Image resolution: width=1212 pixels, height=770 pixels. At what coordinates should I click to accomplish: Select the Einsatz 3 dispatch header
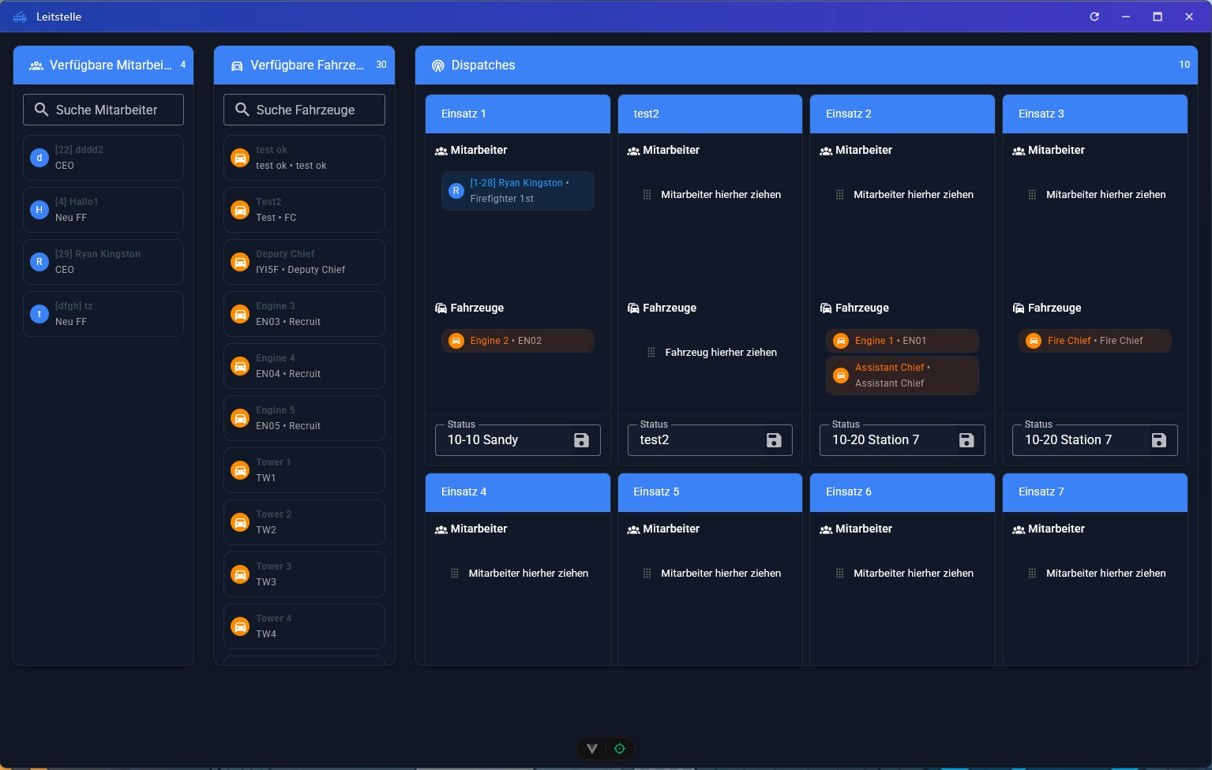click(x=1095, y=114)
